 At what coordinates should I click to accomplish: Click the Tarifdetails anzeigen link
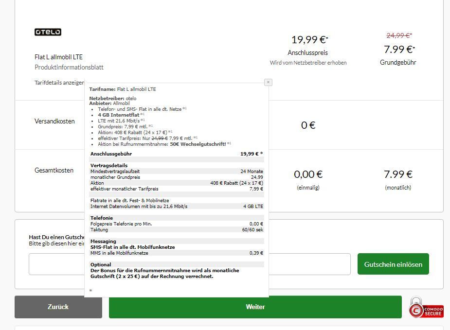[x=59, y=83]
